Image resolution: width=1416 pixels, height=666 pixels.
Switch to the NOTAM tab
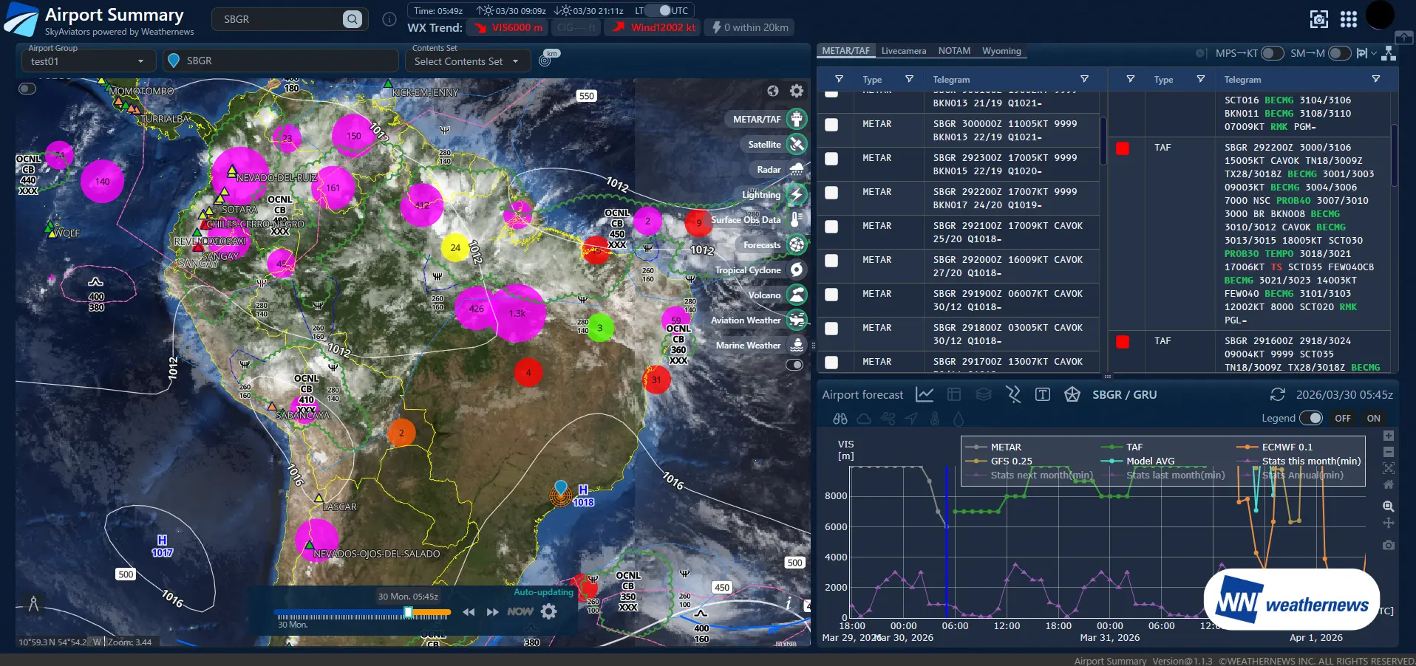954,51
